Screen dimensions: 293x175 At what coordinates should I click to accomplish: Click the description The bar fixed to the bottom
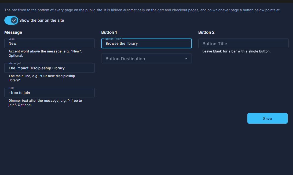(x=142, y=10)
